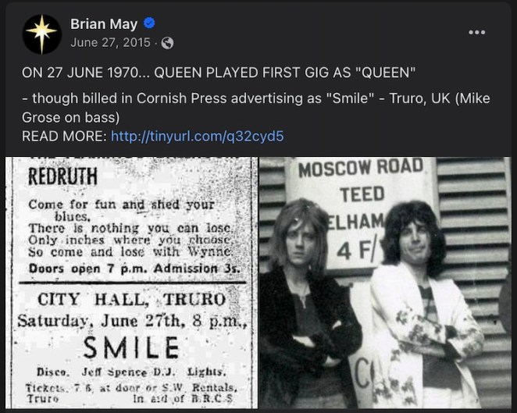Click the "MOSCOW ROAD" sign in the photo
The width and height of the screenshot is (517, 413).
click(x=348, y=169)
